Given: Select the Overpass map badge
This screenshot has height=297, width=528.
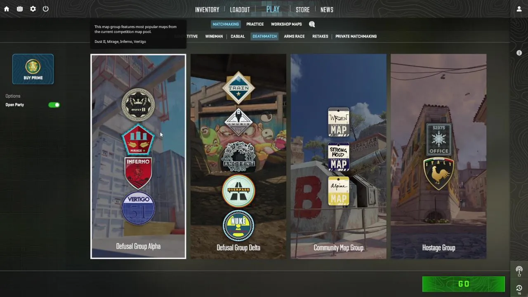Looking at the screenshot, I should 238,191.
